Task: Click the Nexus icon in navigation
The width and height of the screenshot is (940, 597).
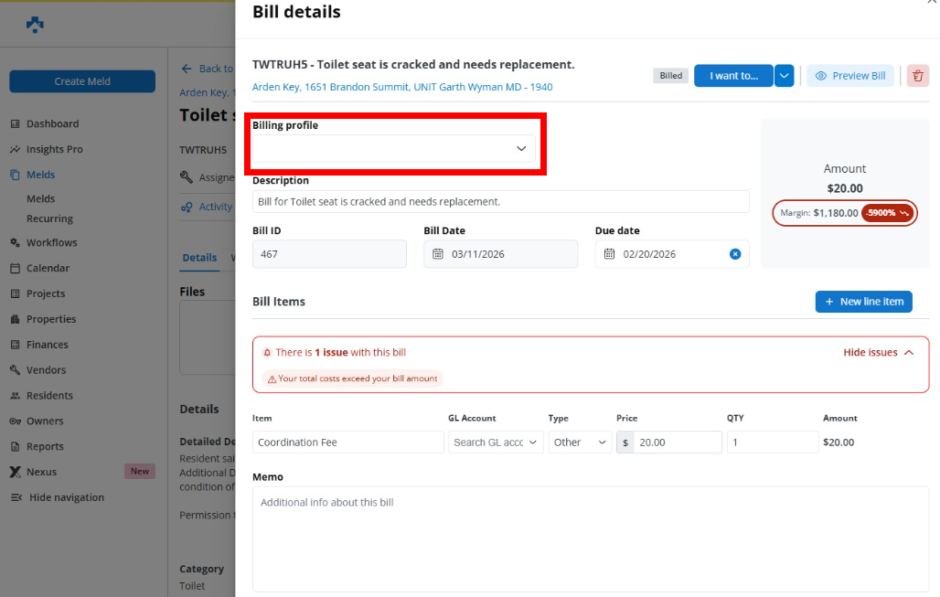Action: [16, 473]
